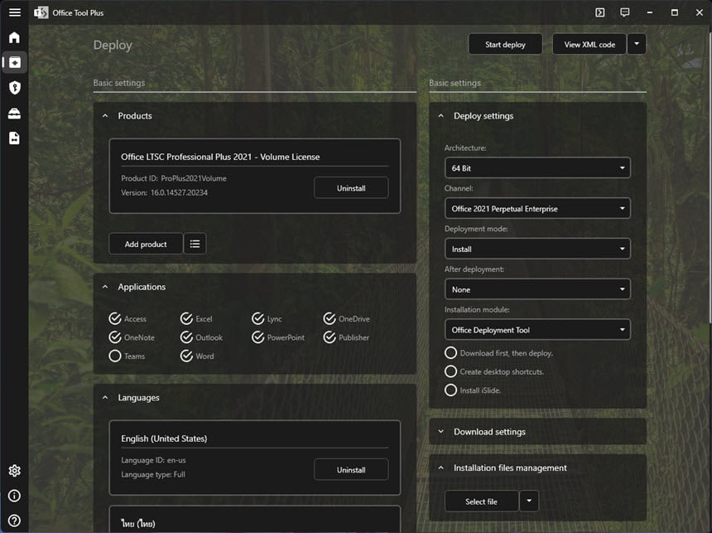This screenshot has height=533, width=712.
Task: Uncheck the OneDrive application
Action: [346, 319]
